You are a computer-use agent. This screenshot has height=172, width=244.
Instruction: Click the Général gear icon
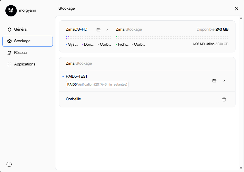coord(9,29)
